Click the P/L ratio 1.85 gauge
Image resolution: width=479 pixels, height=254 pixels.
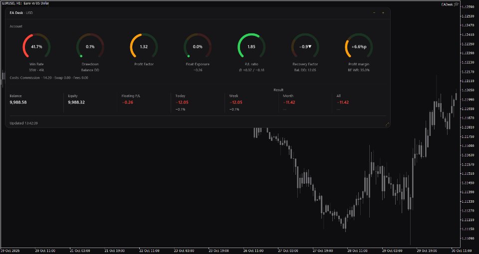point(251,46)
